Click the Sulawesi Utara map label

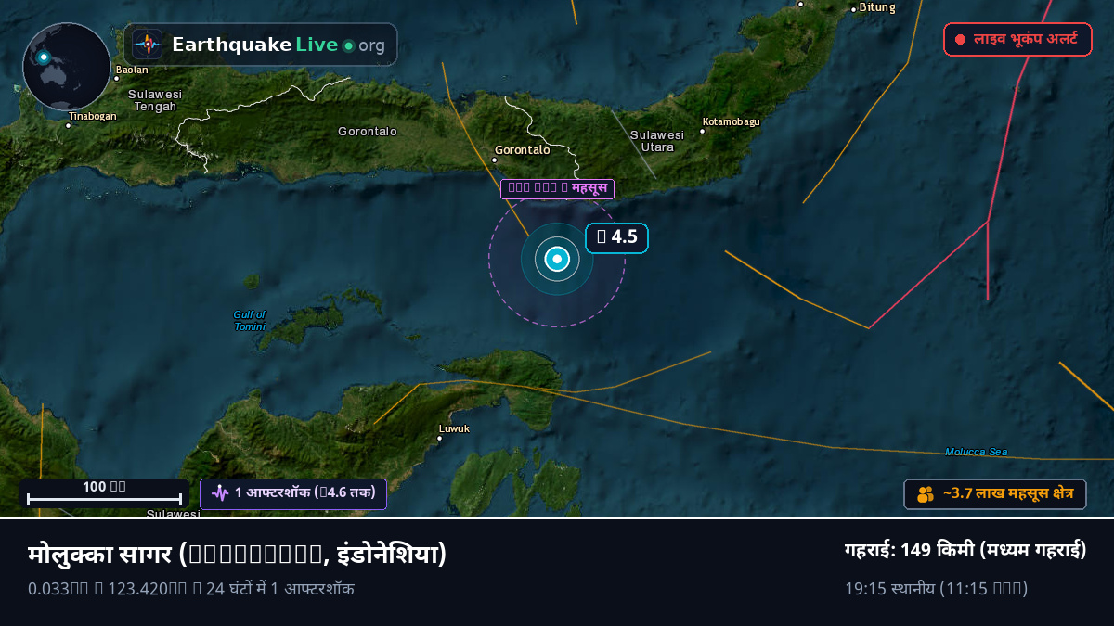pos(657,141)
